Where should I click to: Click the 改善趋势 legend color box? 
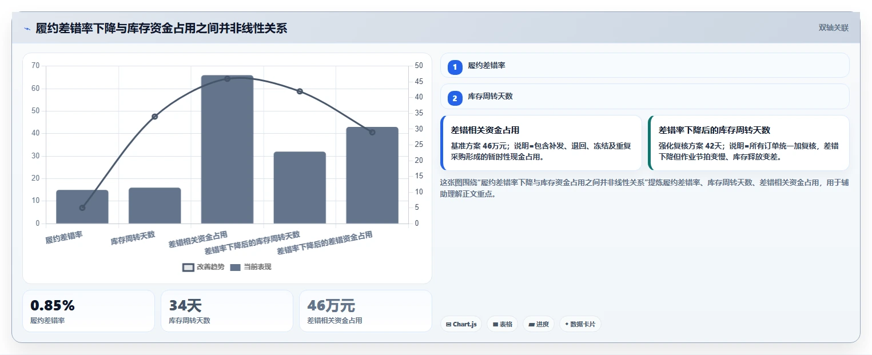tap(188, 268)
